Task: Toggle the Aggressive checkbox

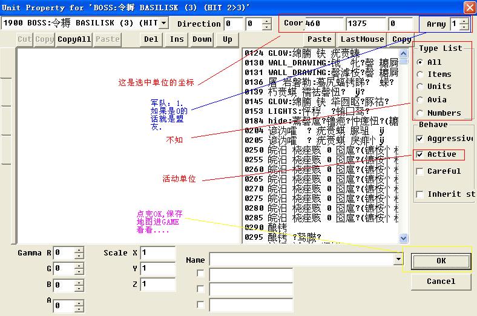Action: coord(421,139)
